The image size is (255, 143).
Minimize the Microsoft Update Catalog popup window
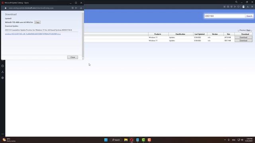[x=71, y=3]
